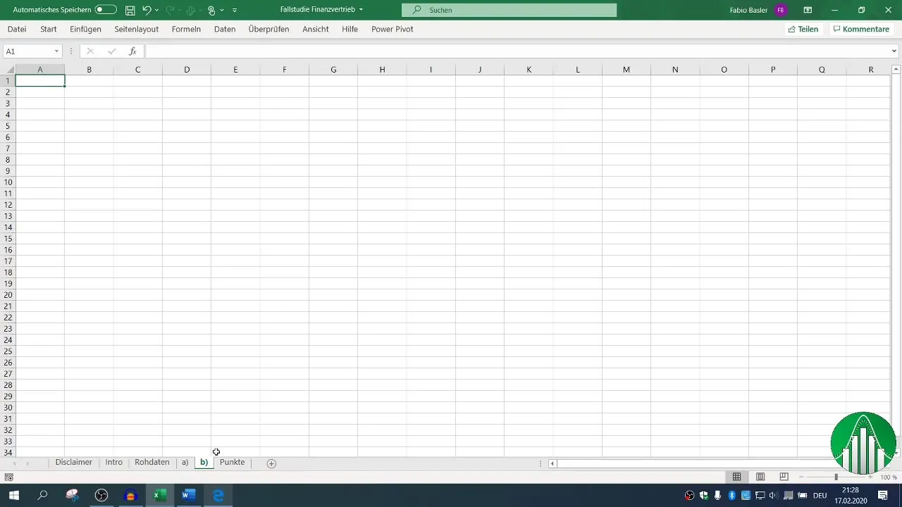Open Edge browser from the taskbar
The image size is (902, 507).
coord(218,496)
